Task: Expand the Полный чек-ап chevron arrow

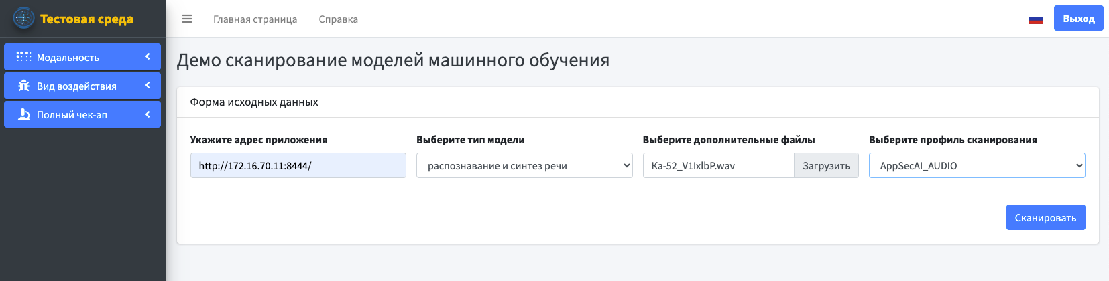Action: pyautogui.click(x=148, y=114)
